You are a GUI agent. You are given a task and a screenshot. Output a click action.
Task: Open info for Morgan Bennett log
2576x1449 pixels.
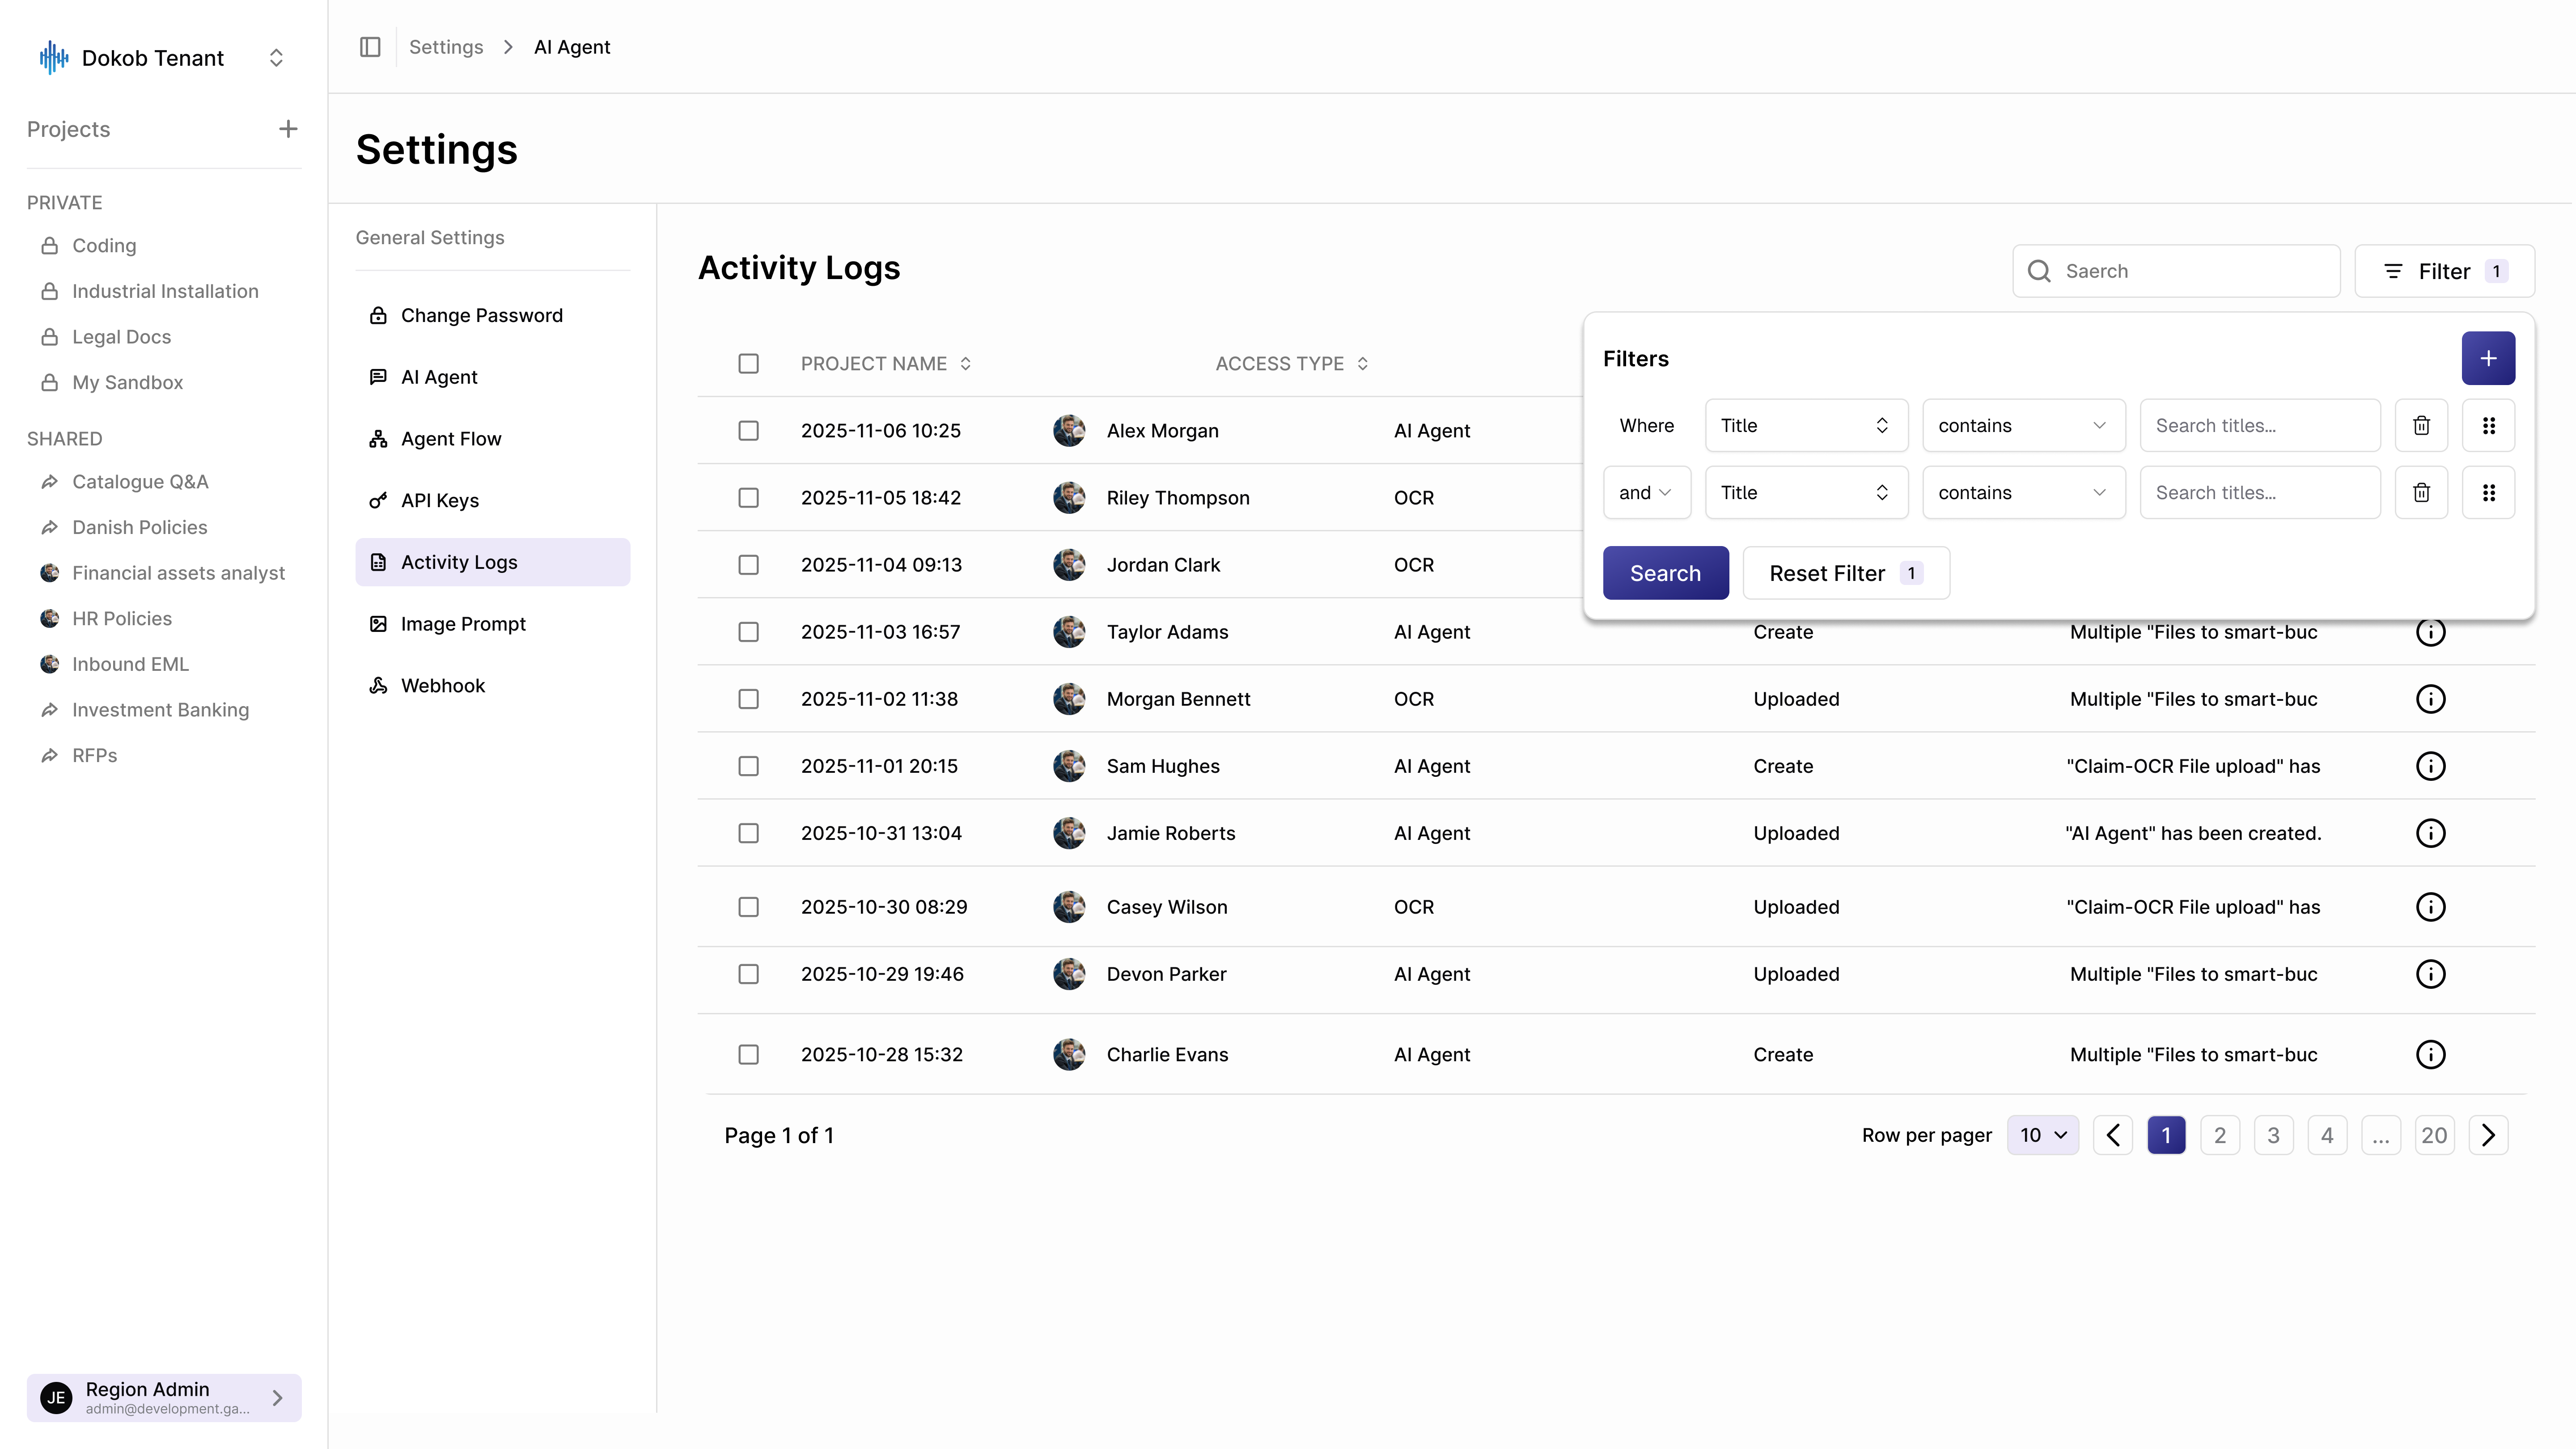pyautogui.click(x=2430, y=699)
